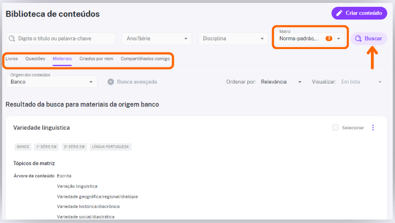Screen dimensions: 395x223
Task: Open the Disciplina dropdown
Action: pos(233,38)
